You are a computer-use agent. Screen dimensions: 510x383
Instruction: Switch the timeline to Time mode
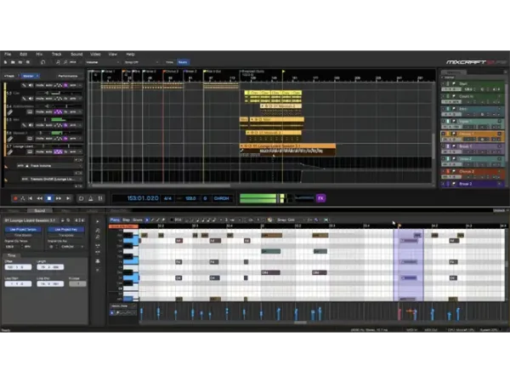click(x=170, y=62)
